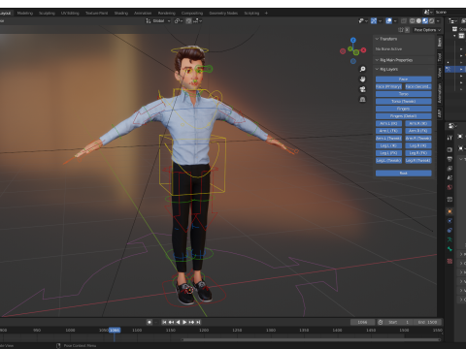Open the Scene properties tab icon
Image resolution: width=466 pixels, height=349 pixels.
point(449,177)
